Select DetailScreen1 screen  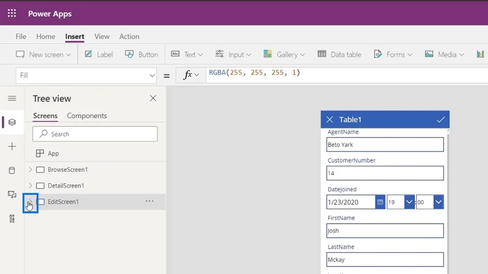tap(66, 186)
